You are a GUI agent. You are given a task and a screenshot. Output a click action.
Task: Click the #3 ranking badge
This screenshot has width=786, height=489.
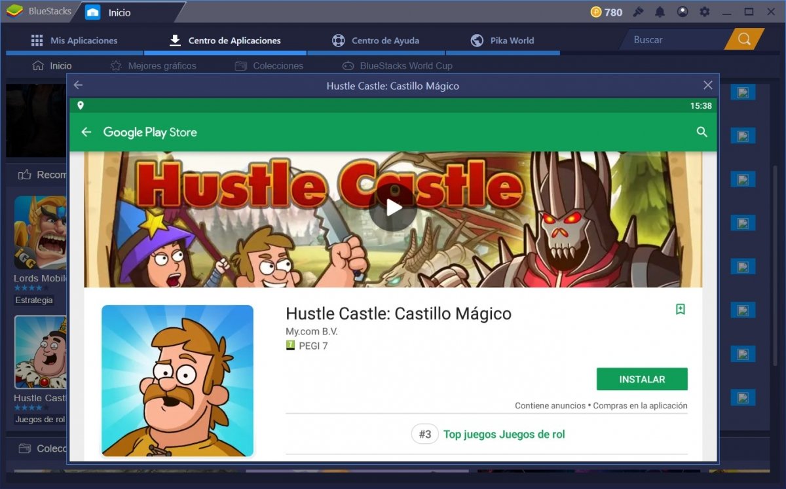coord(425,434)
